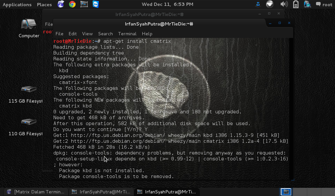Open the Search menu in the terminal
Screen dimensions: 335x196
[x=105, y=34]
